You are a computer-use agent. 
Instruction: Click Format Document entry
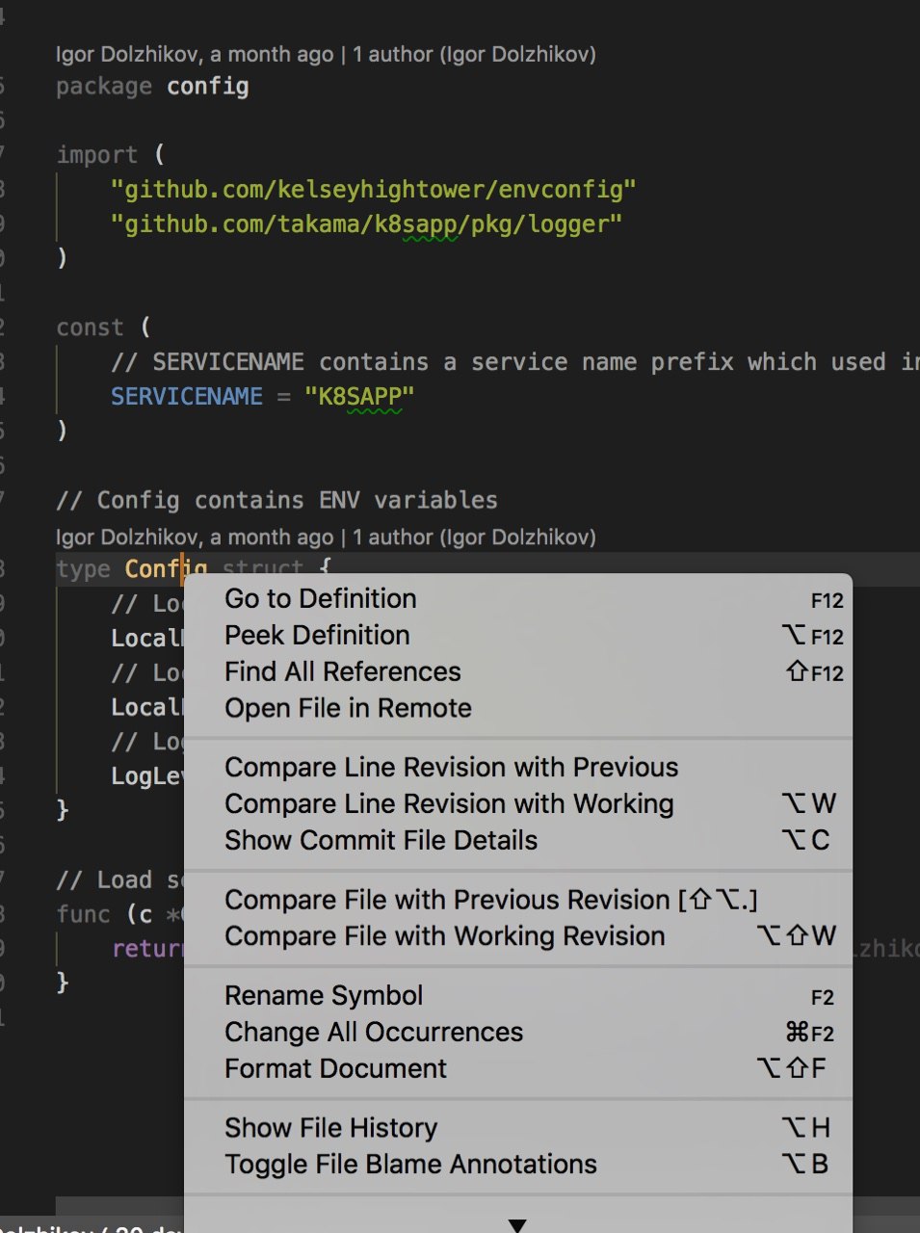pyautogui.click(x=517, y=1069)
